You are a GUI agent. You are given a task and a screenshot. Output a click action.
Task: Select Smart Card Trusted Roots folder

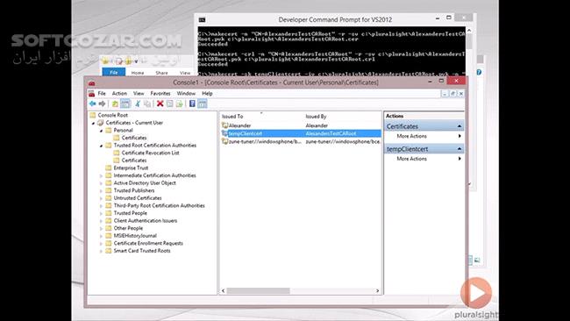tap(142, 251)
